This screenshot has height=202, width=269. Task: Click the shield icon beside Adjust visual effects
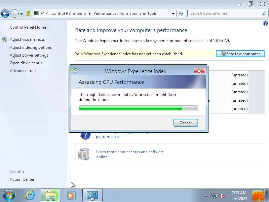coord(5,39)
